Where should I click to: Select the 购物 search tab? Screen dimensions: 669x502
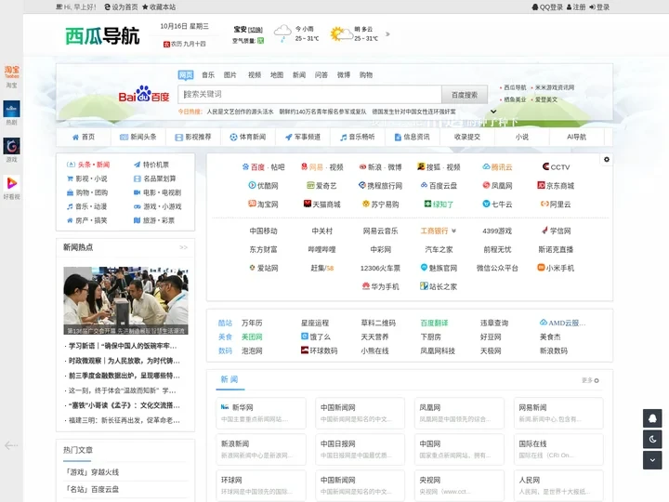coord(366,75)
